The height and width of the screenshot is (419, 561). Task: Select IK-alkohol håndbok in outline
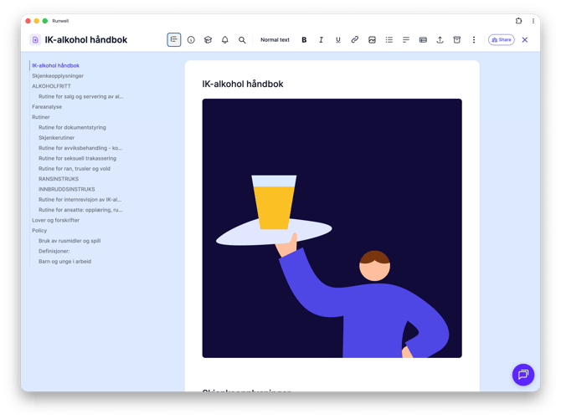[x=55, y=65]
